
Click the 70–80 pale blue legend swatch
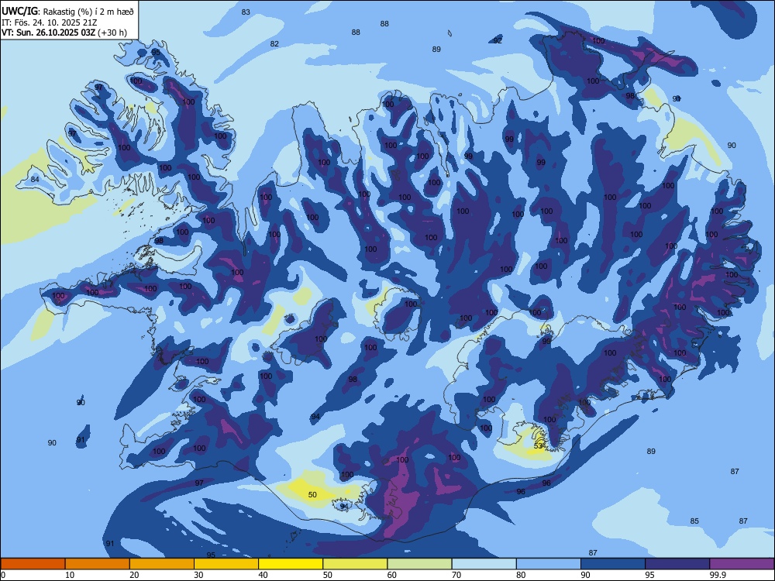484,564
